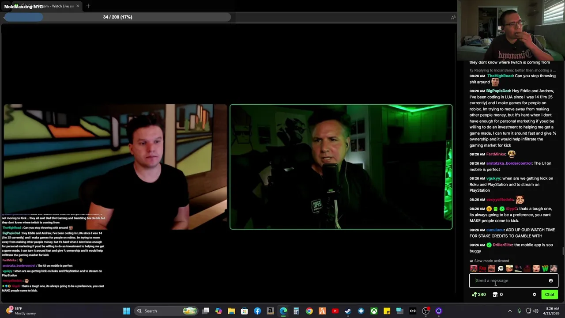This screenshot has width=565, height=318.
Task: Open Xbox app from the taskbar
Action: (374, 311)
